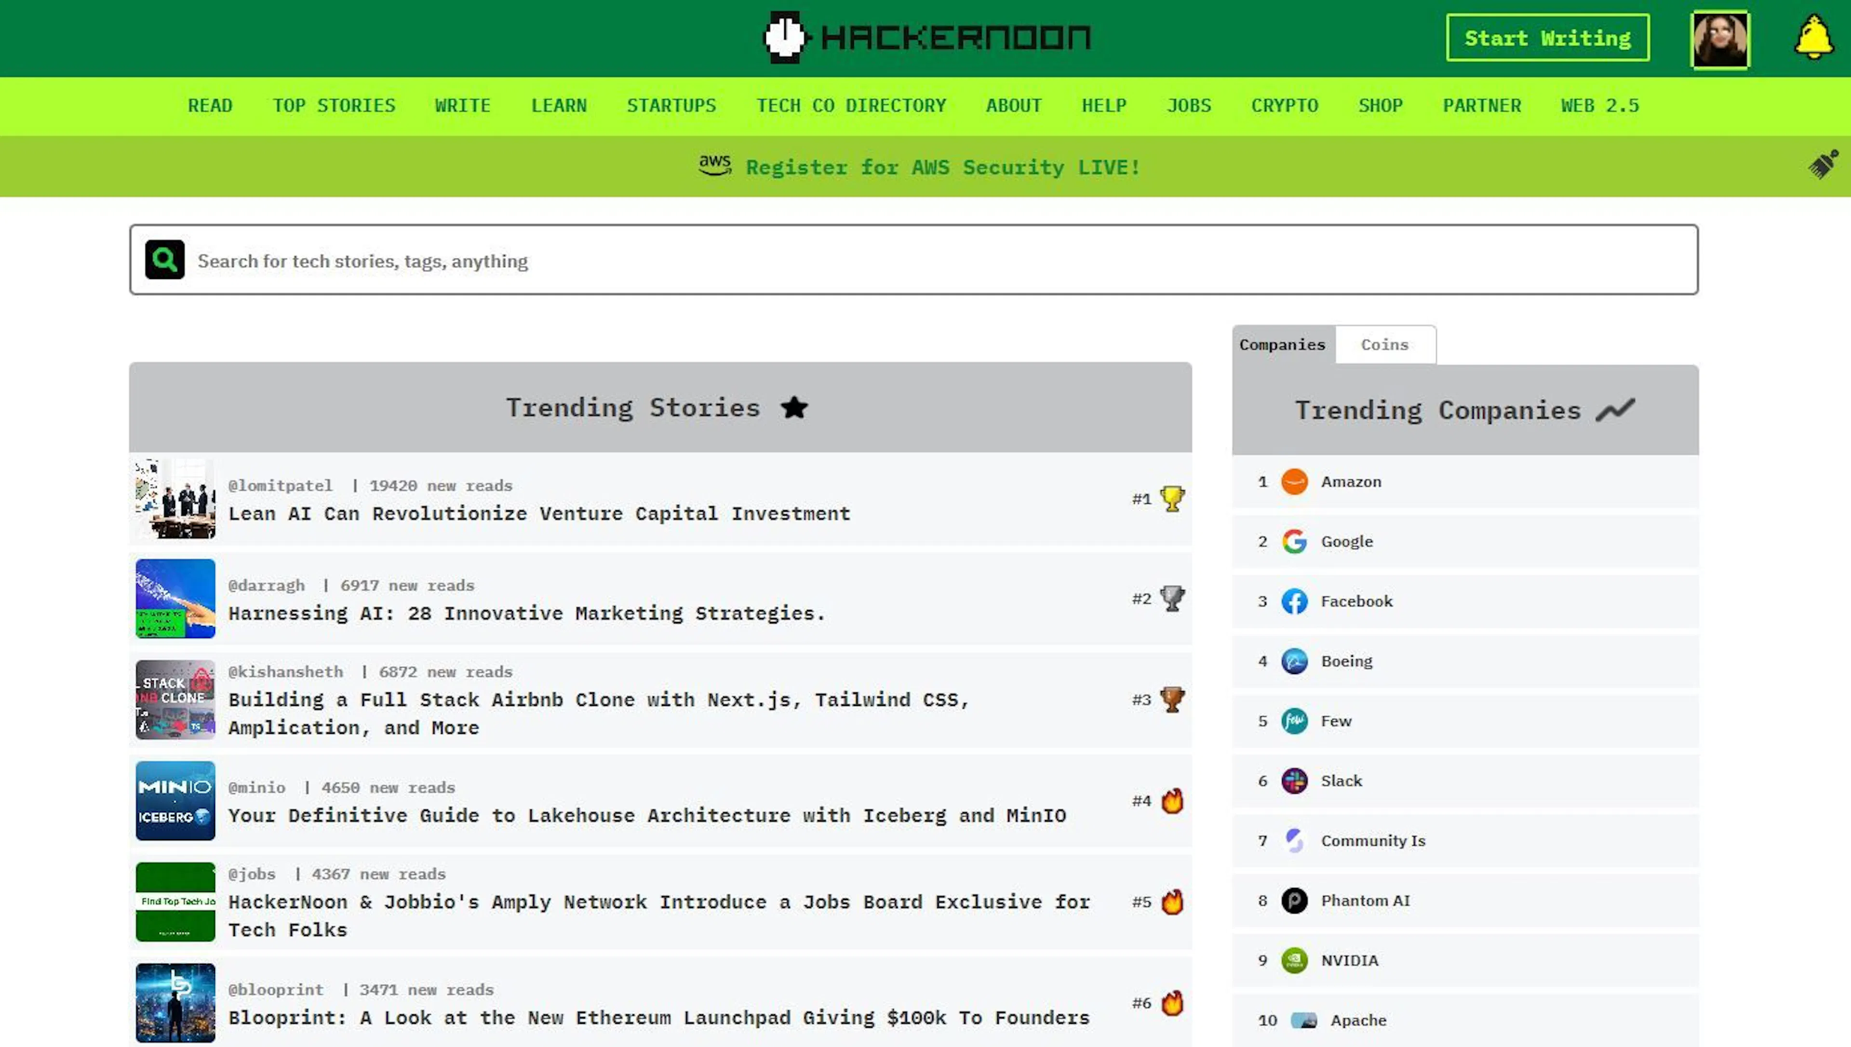Open the notifications bell
This screenshot has width=1851, height=1047.
tap(1813, 38)
